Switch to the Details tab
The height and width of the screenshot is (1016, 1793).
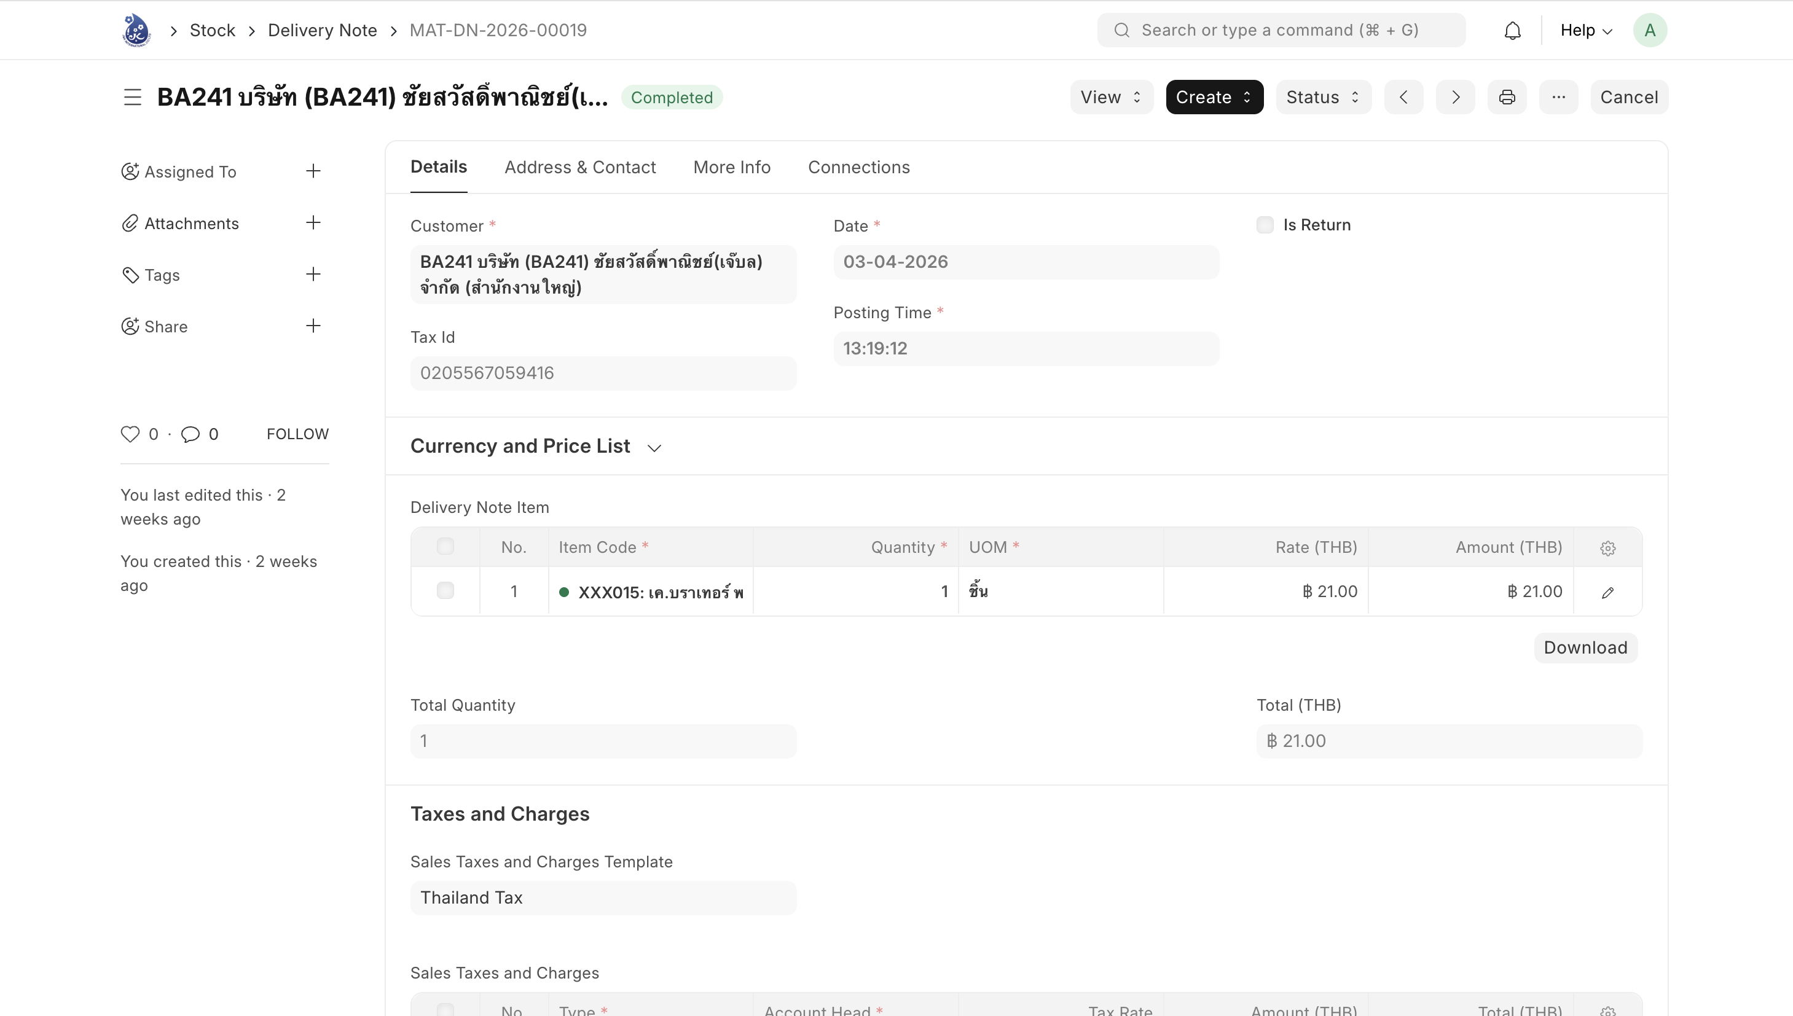(x=438, y=167)
